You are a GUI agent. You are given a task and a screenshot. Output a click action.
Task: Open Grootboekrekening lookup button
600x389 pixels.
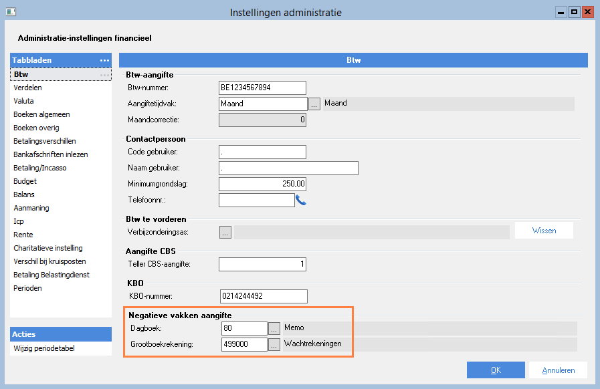tap(274, 344)
